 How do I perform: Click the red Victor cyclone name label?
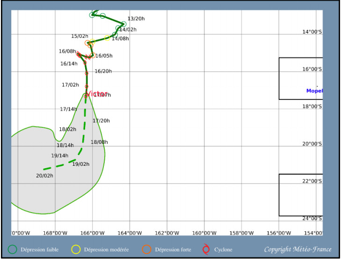click(x=97, y=94)
